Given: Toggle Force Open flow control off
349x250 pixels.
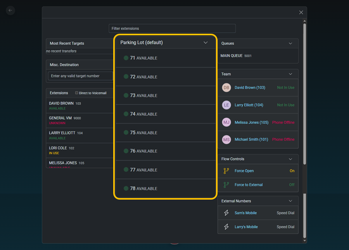Looking at the screenshot, I should [x=292, y=171].
